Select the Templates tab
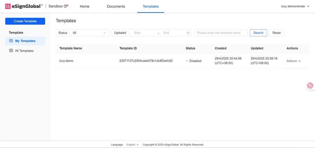The height and width of the screenshot is (148, 315). 151,6
